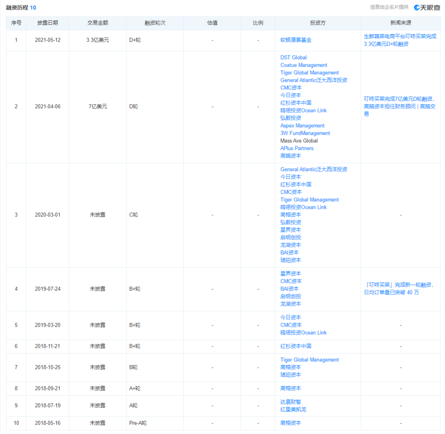The image size is (445, 434).
Task: Click 高榕资本 in the A+轮 row
Action: coord(290,389)
